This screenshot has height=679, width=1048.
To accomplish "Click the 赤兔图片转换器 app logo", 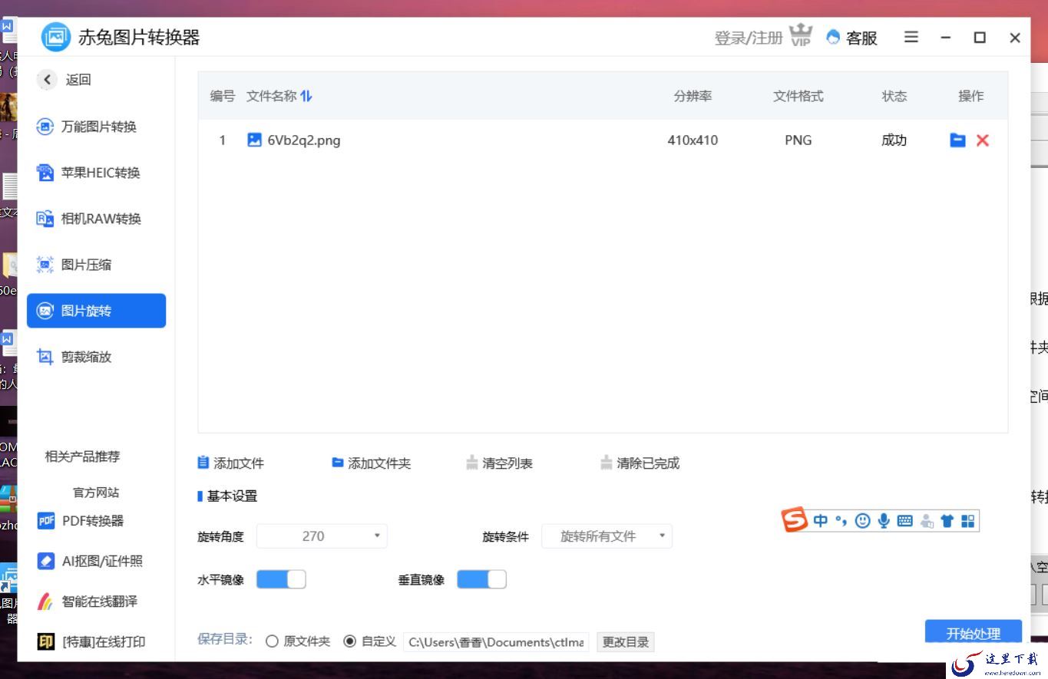I will tap(56, 37).
